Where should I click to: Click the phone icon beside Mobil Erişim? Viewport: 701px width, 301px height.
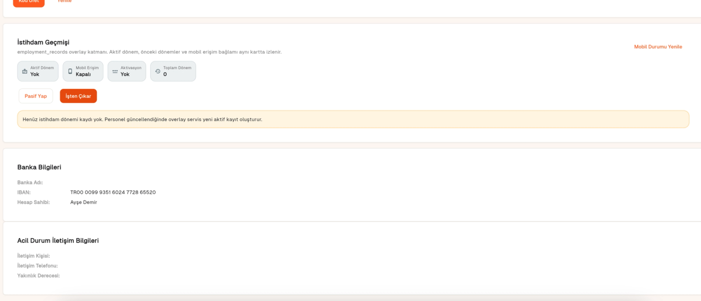tap(70, 71)
